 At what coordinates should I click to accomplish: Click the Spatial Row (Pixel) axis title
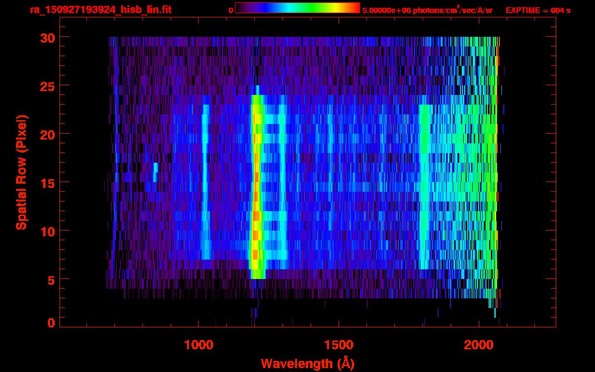(21, 172)
